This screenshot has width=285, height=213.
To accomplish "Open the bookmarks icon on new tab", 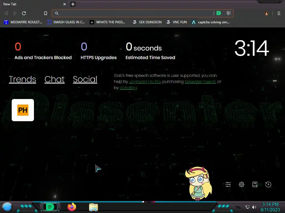I will coord(255,184).
